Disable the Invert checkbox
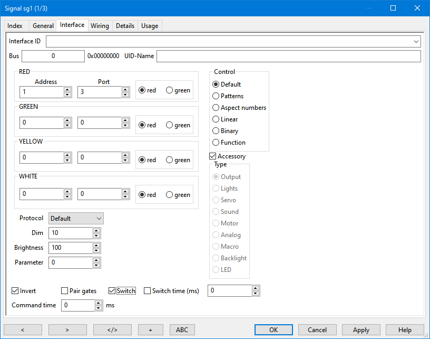Screen dimensions: 430x339 [15, 290]
